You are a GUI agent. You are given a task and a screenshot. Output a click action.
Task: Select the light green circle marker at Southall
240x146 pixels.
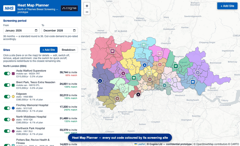pyautogui.click(x=122, y=89)
